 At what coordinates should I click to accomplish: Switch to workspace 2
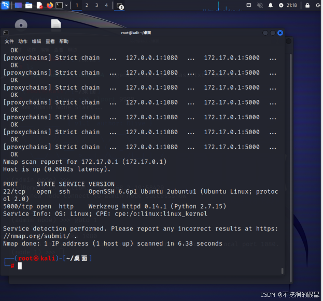click(87, 5)
